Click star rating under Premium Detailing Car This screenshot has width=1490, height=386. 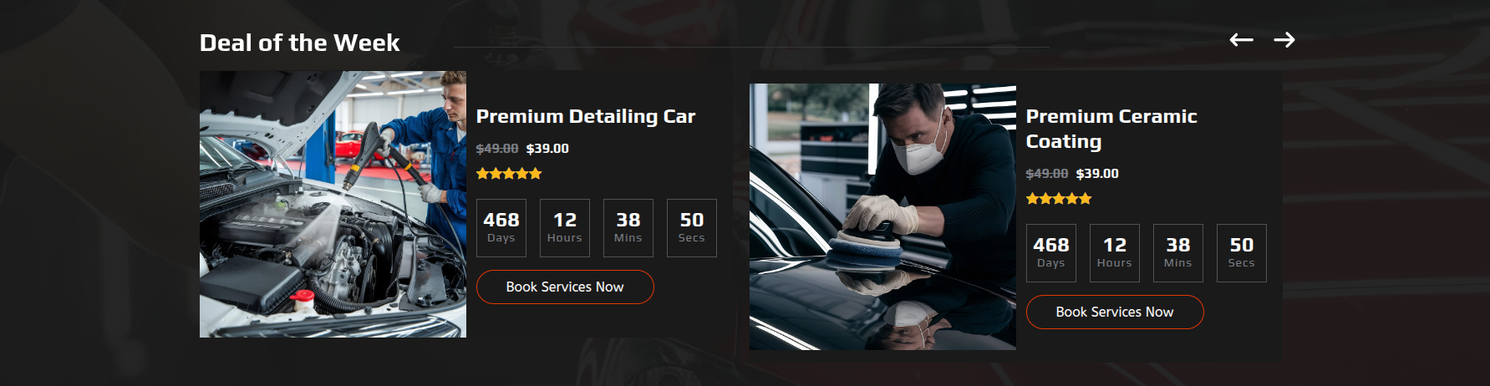[x=509, y=174]
